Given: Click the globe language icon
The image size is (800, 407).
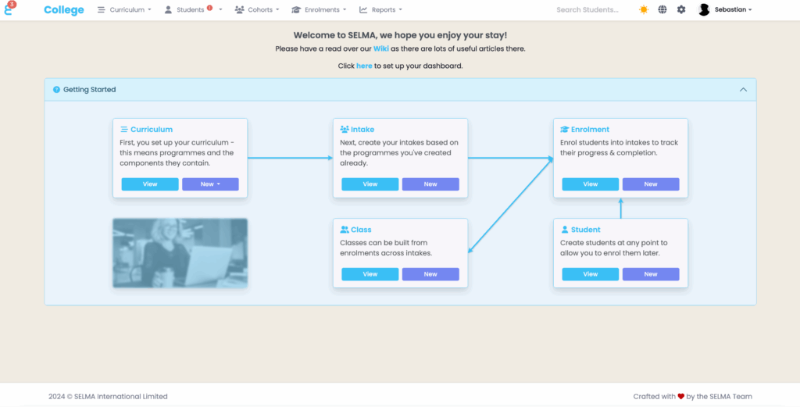Looking at the screenshot, I should [x=662, y=9].
